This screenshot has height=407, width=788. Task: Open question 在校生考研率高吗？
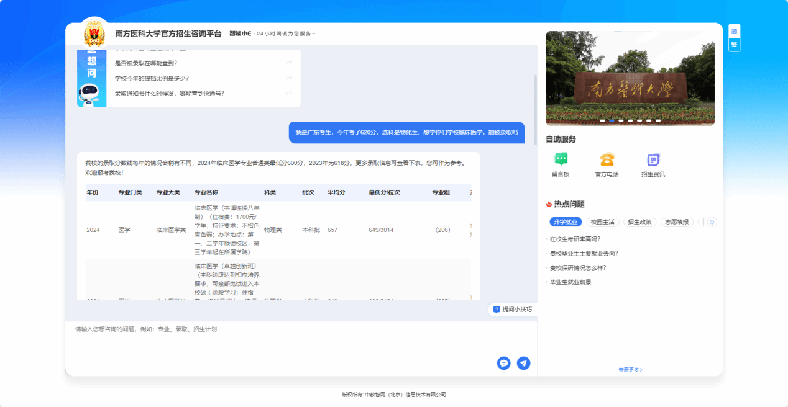coord(575,239)
